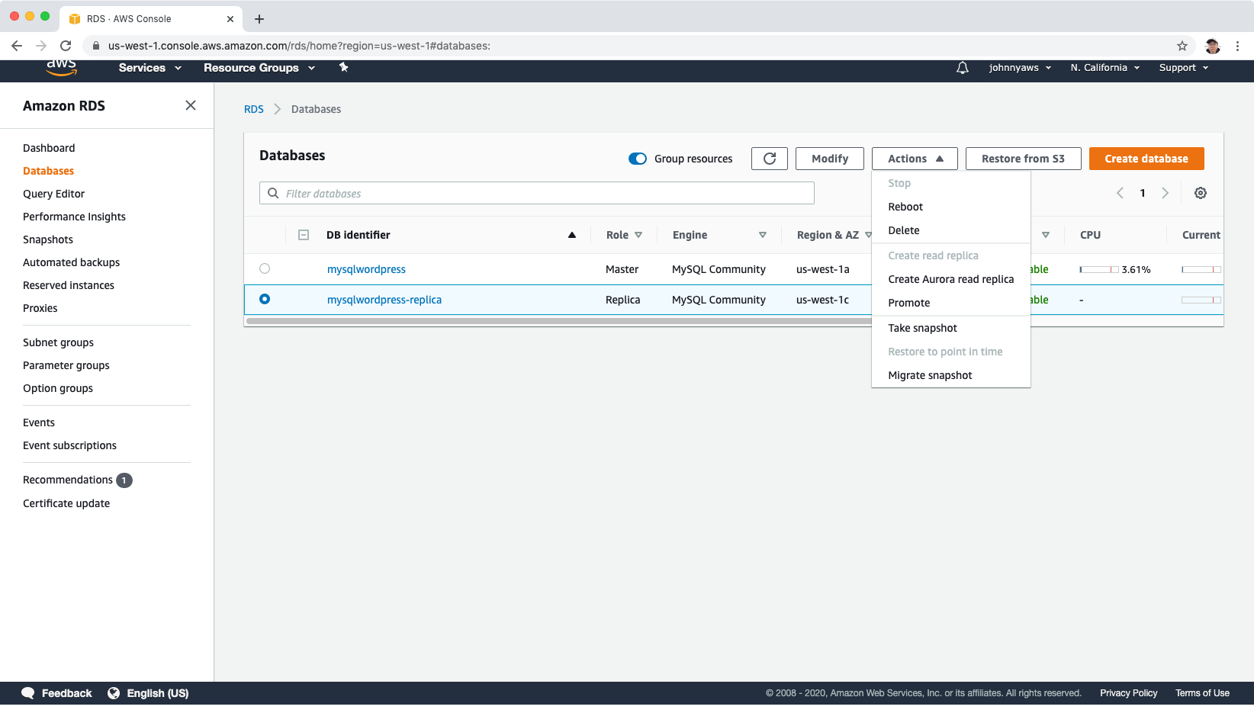Viewport: 1254px width, 713px height.
Task: Click mysqlwordpress current activity bar
Action: (x=1201, y=269)
